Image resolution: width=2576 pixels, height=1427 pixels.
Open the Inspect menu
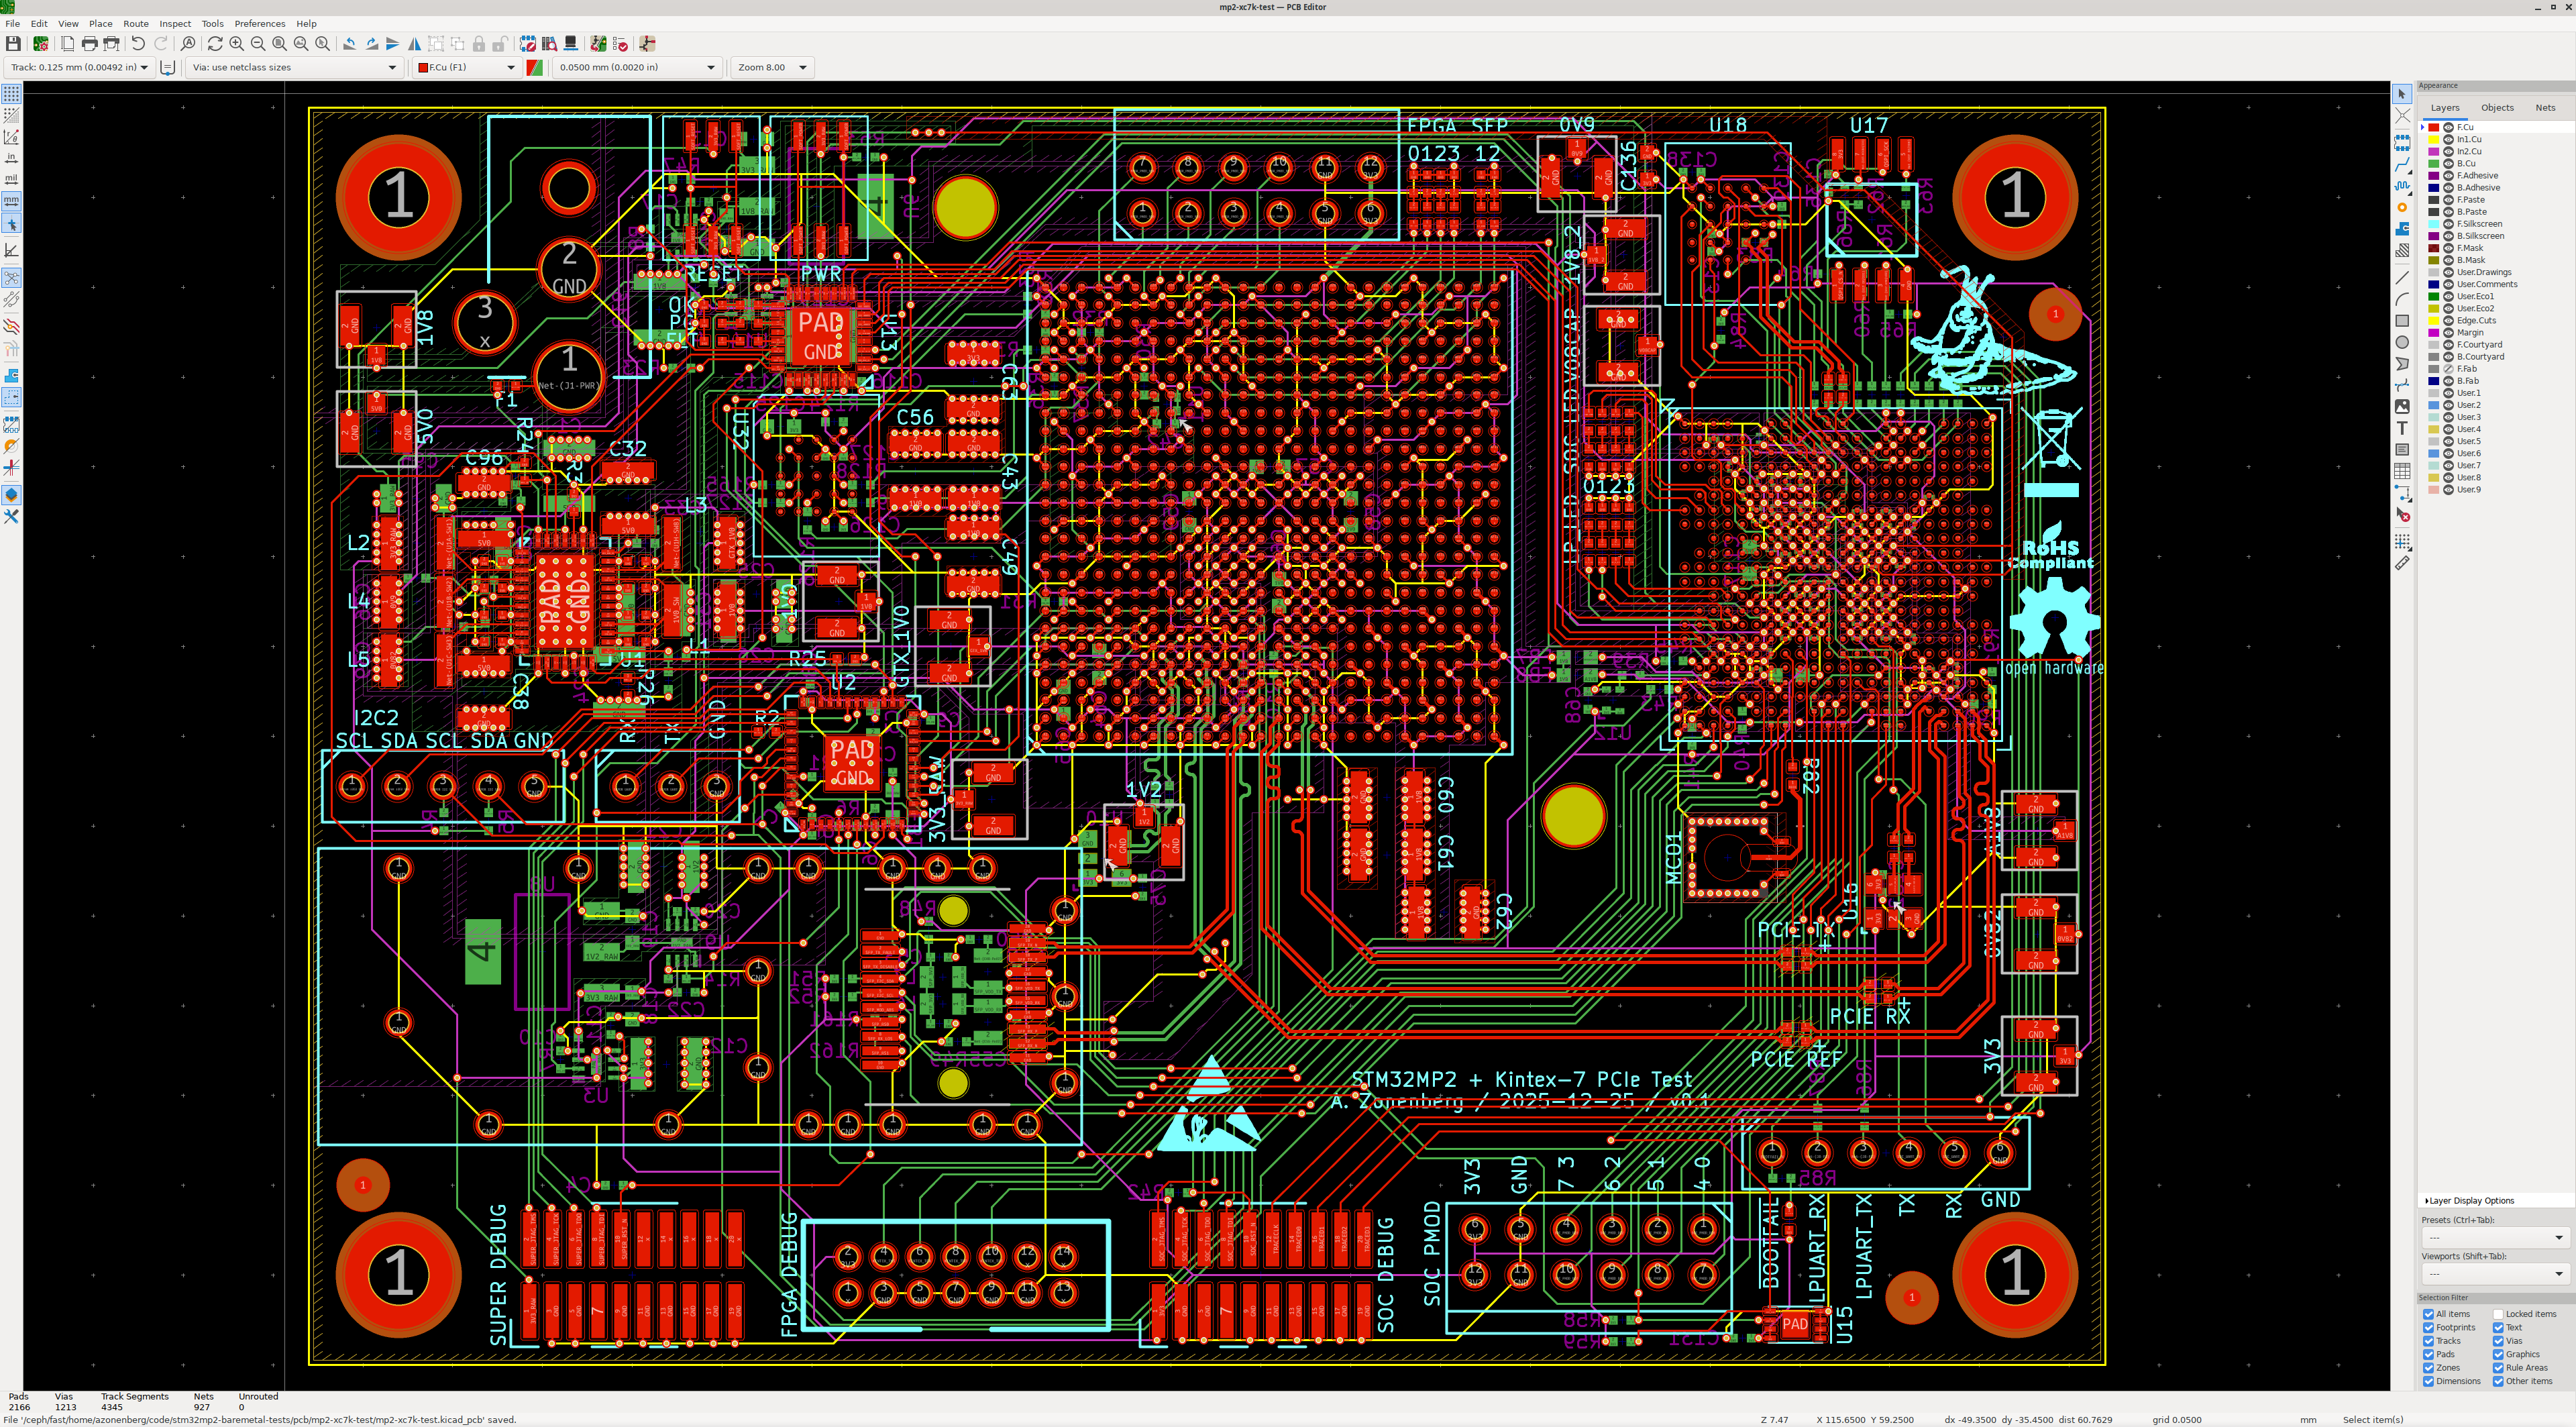click(175, 24)
